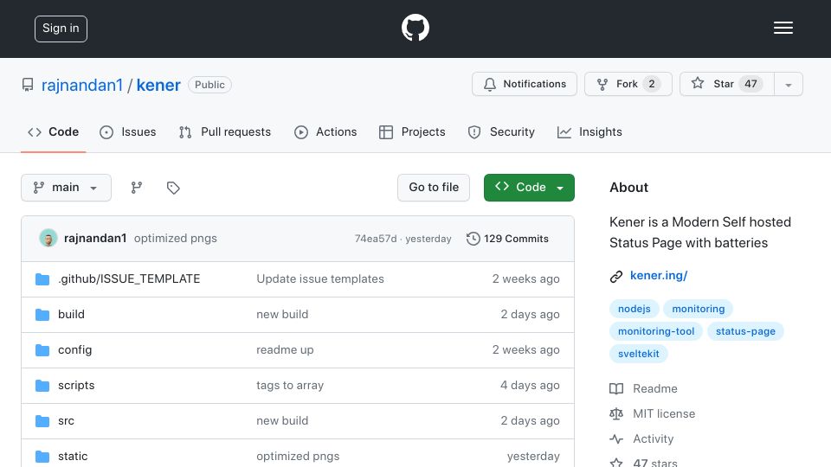Screen dimensions: 831x467
Task: Switch to the Code tab
Action: coord(54,131)
